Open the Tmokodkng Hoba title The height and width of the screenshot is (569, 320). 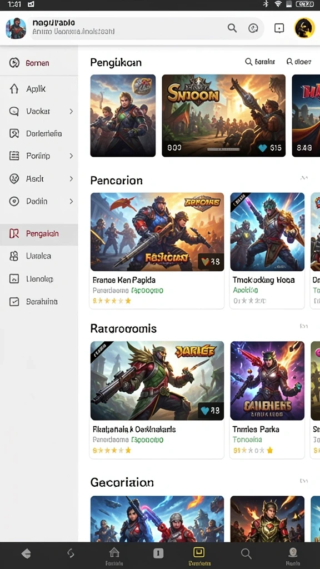click(263, 280)
